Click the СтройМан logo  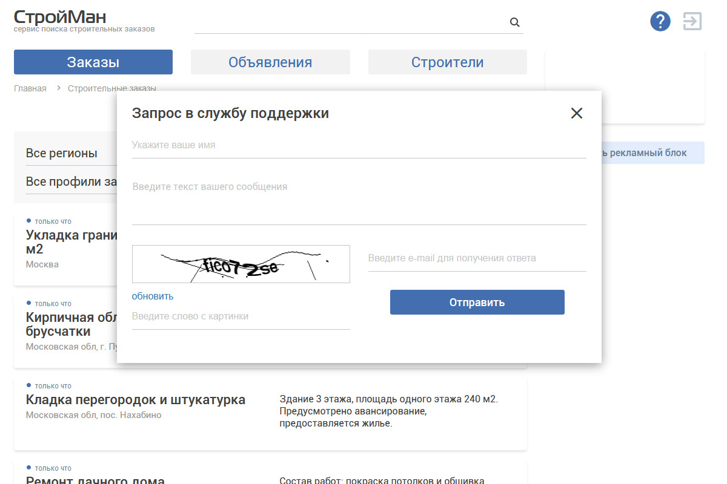60,18
